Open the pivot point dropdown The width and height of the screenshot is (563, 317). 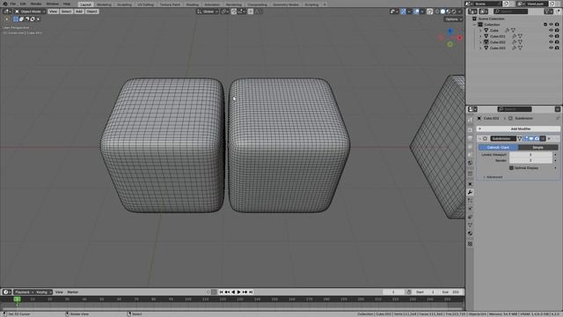coord(225,11)
